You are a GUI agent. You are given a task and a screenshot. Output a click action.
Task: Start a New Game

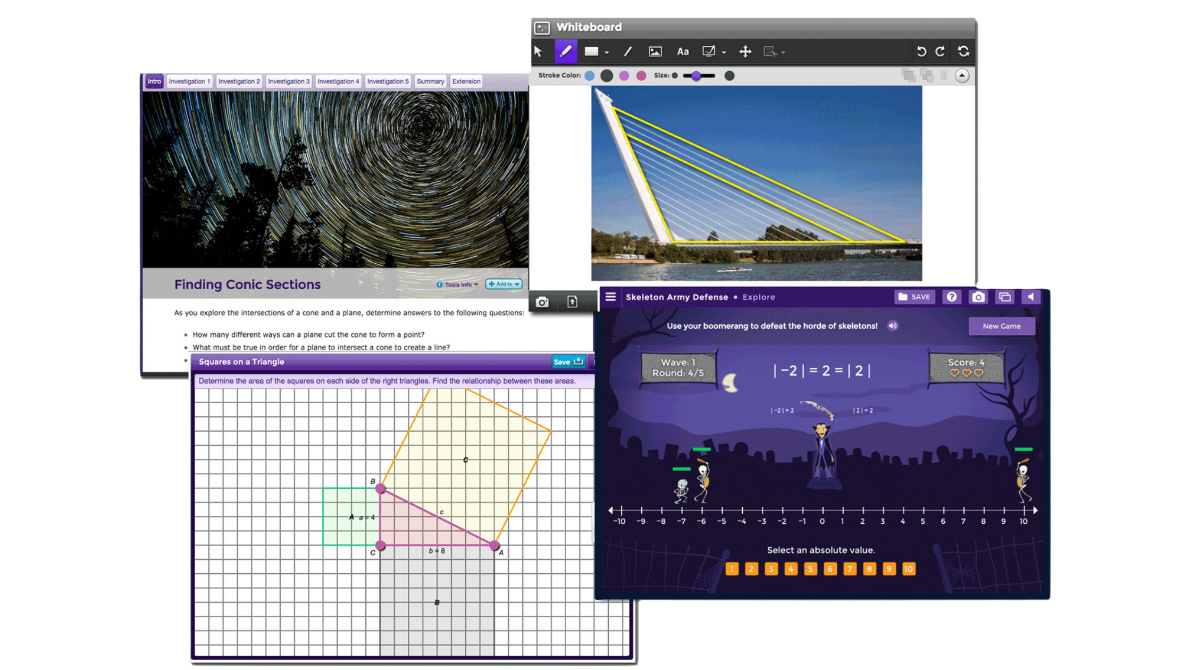(x=1001, y=326)
